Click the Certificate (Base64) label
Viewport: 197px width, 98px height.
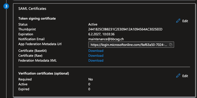coord(32,51)
